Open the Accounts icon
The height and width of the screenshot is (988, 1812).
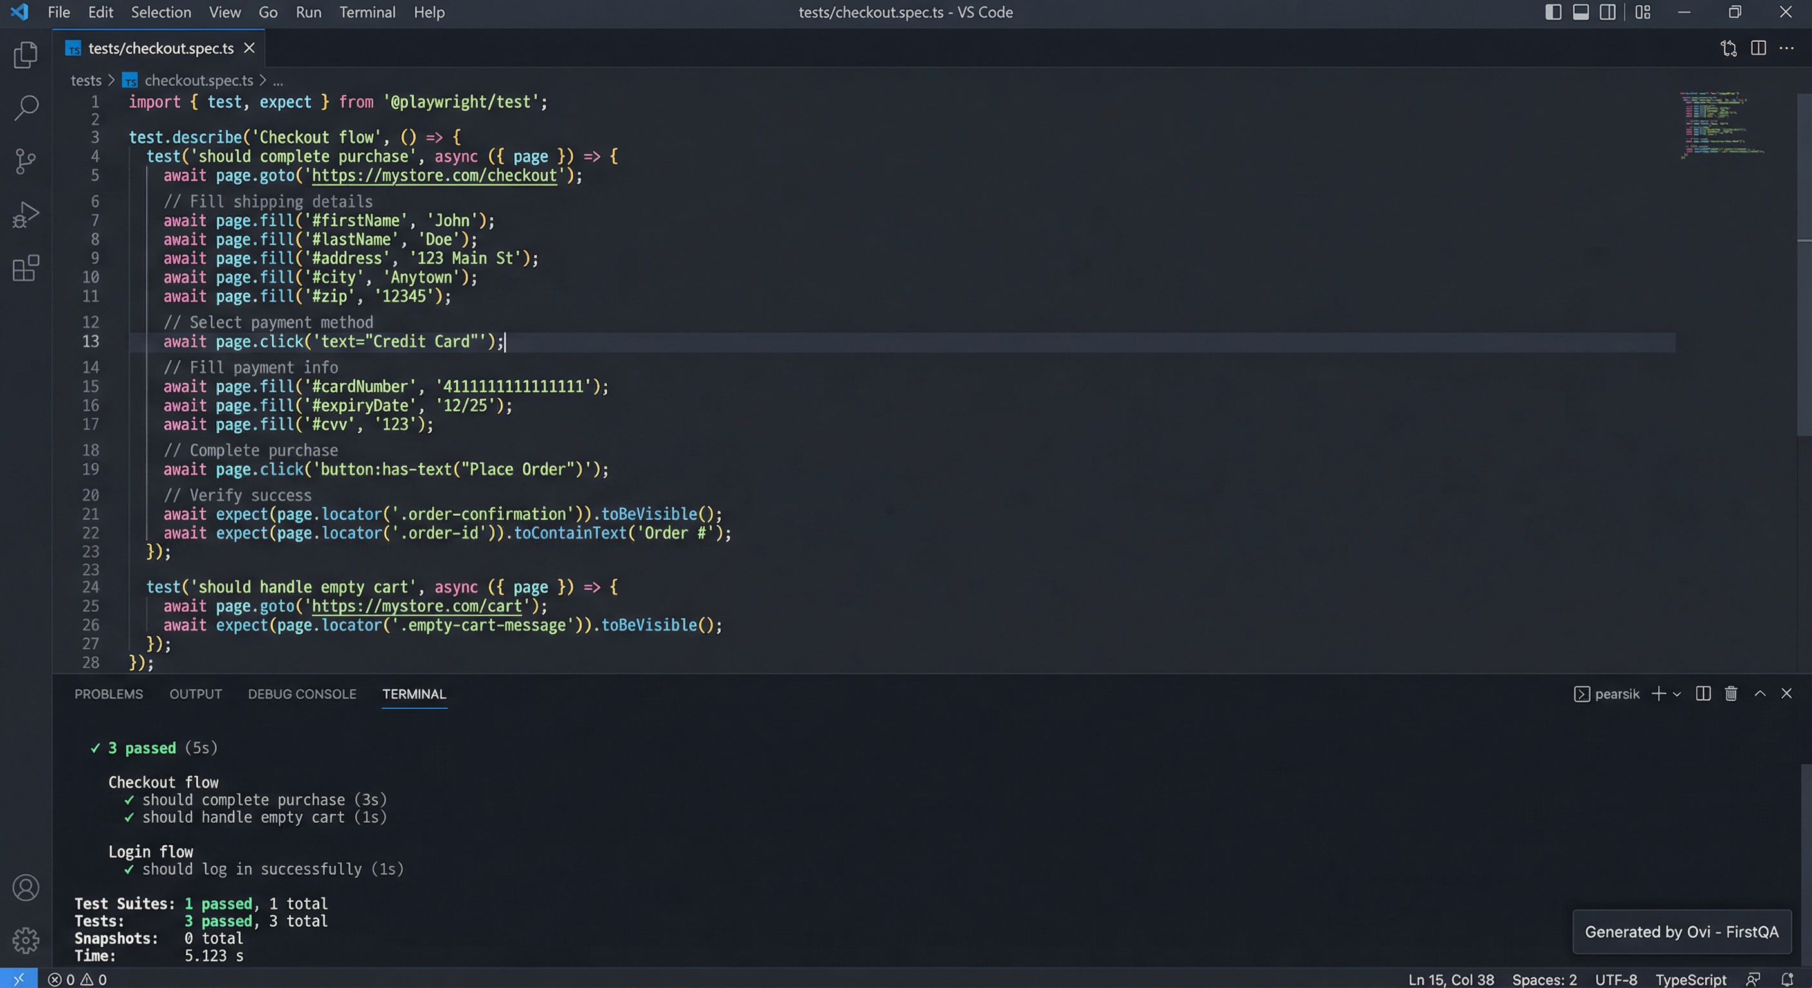25,888
